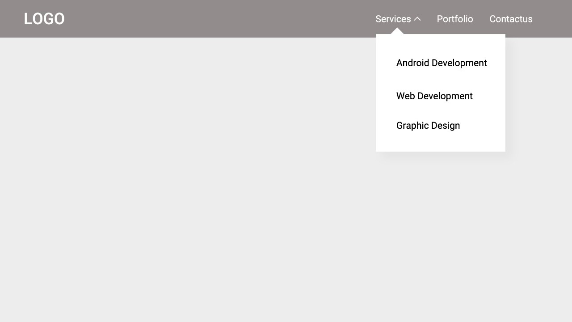Image resolution: width=572 pixels, height=322 pixels.
Task: Click the Portfolio text in the header
Action: (x=455, y=19)
